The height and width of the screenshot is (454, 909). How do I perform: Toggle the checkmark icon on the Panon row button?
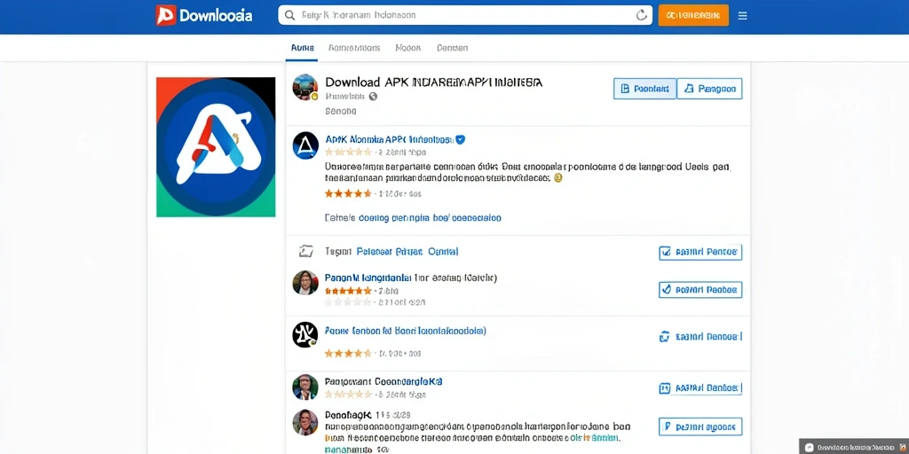[666, 289]
